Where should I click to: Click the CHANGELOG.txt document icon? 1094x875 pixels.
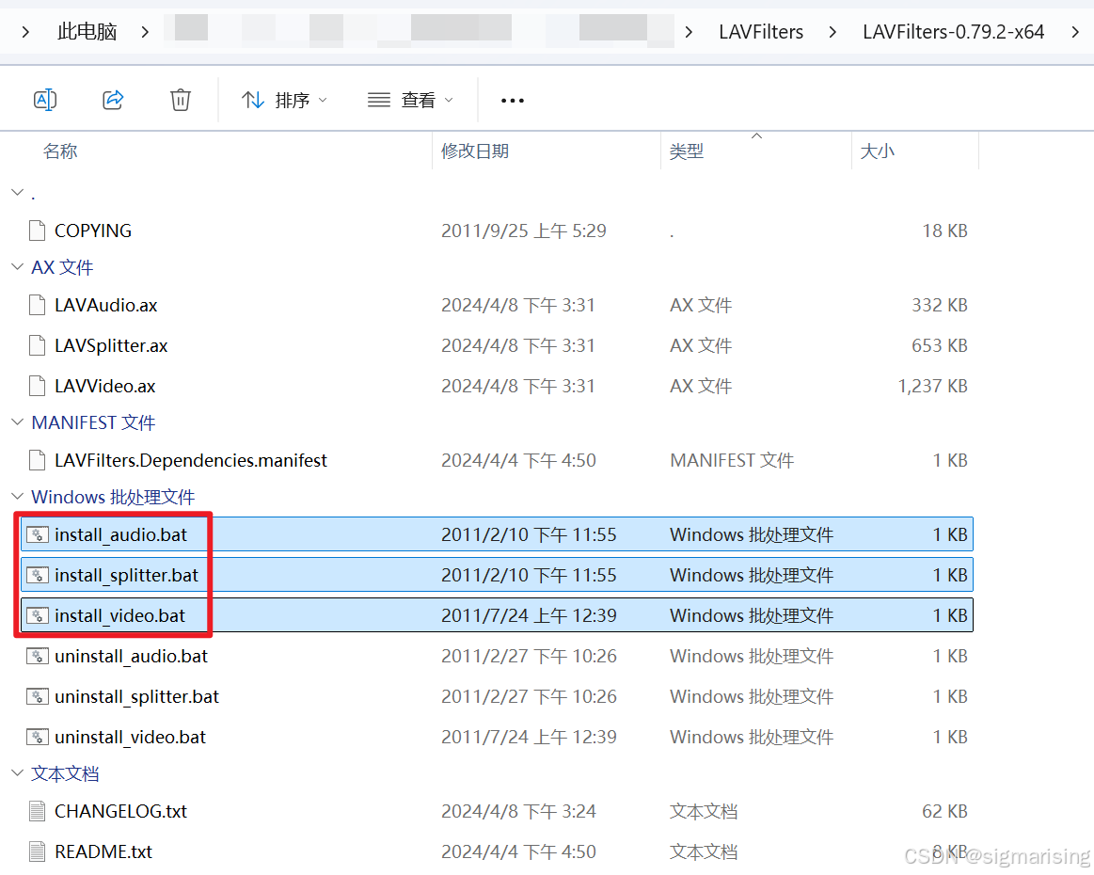37,811
